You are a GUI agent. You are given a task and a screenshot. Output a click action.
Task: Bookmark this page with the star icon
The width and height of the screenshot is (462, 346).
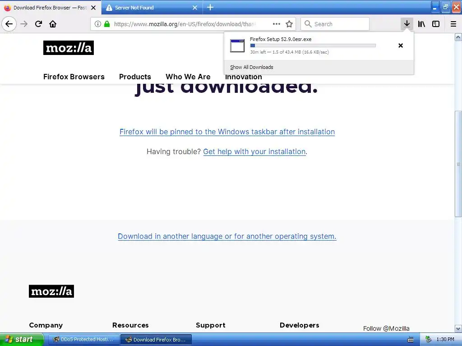(289, 24)
